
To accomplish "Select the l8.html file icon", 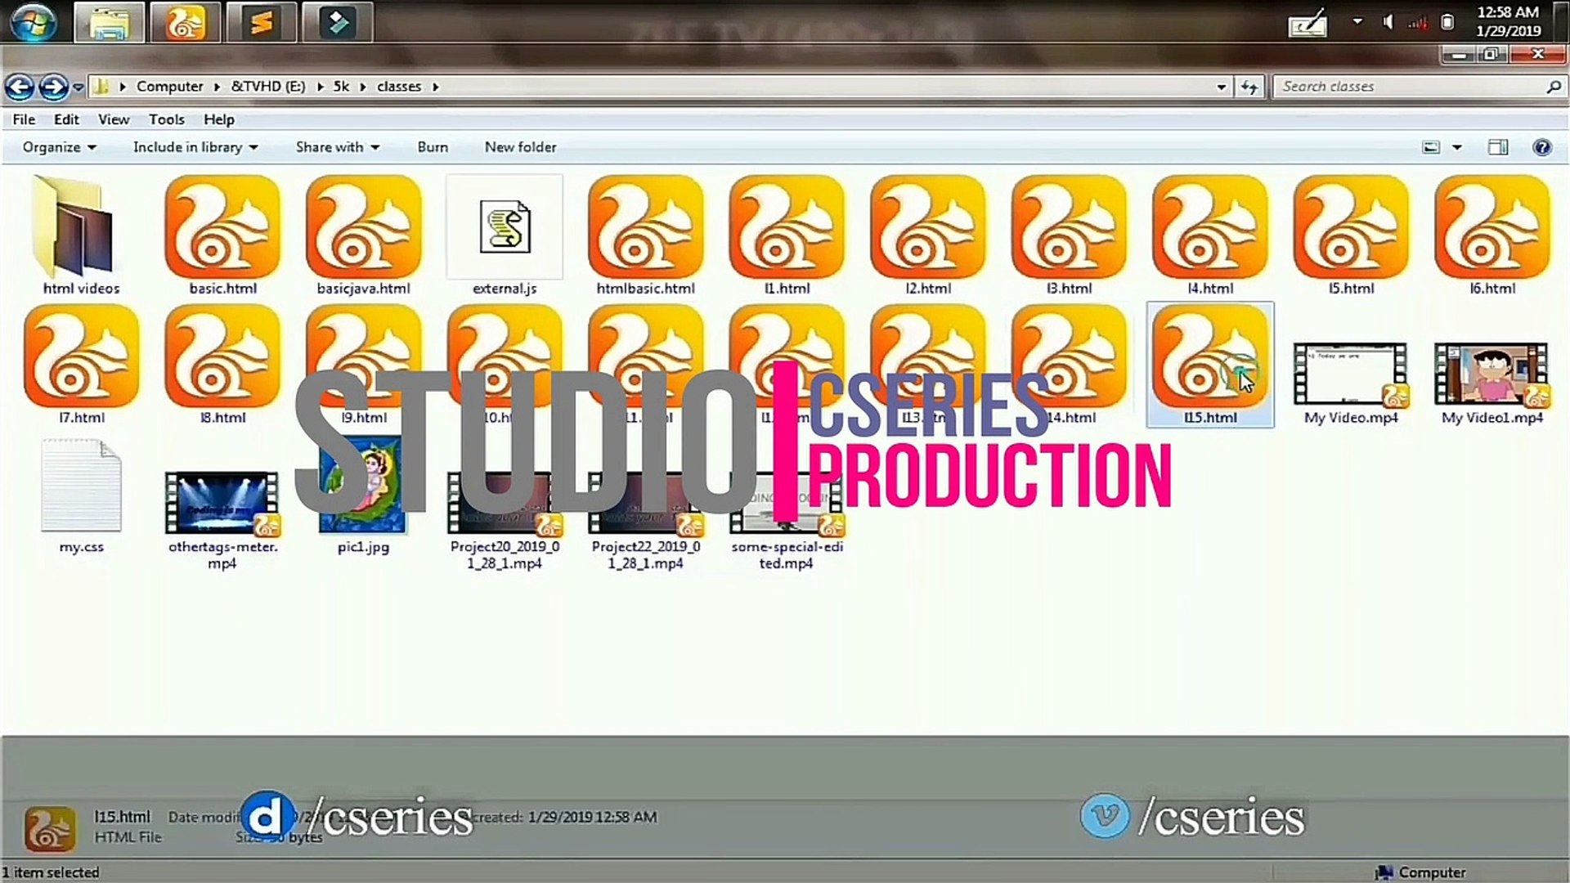I will click(x=222, y=356).
